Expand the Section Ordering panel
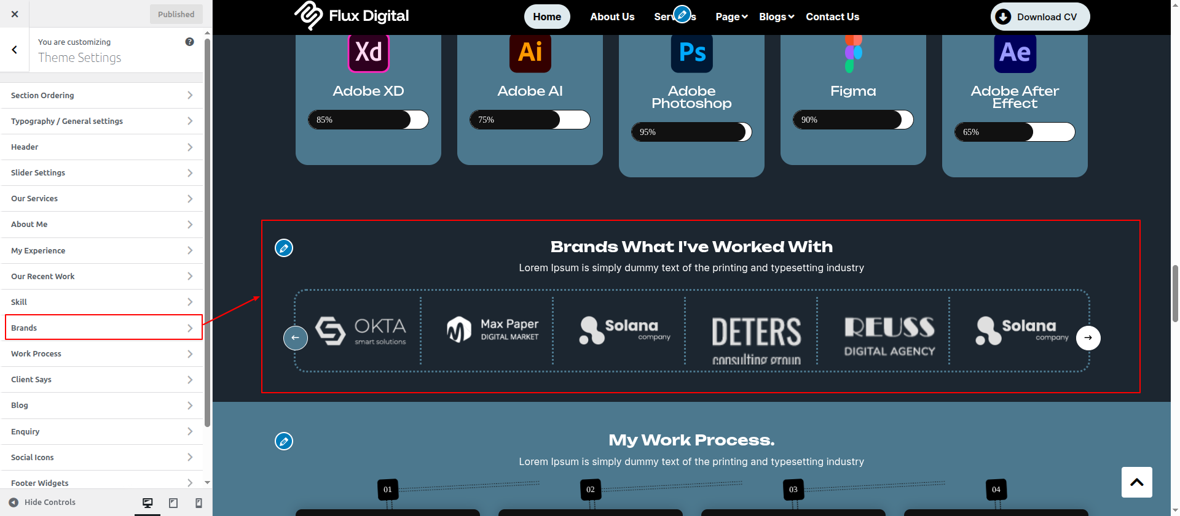Image resolution: width=1180 pixels, height=516 pixels. tap(102, 95)
